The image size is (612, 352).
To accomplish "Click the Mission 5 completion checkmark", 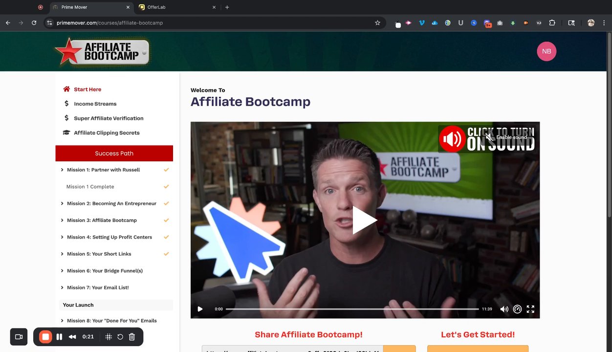I will point(166,254).
